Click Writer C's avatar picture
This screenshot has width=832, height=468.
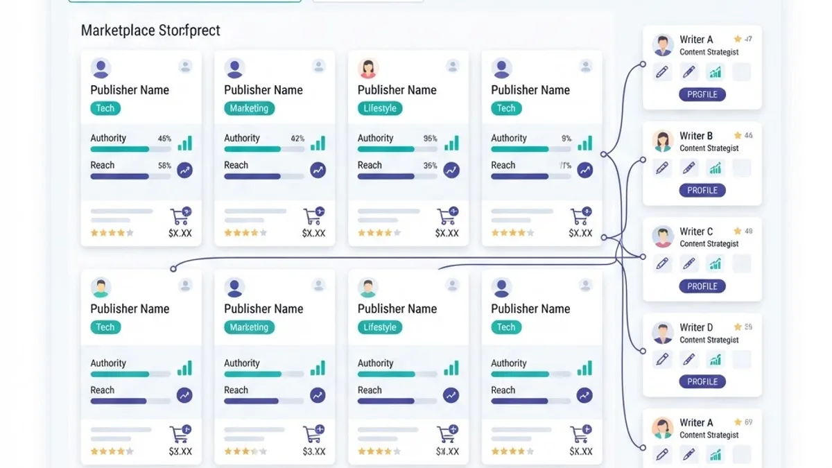click(x=663, y=236)
